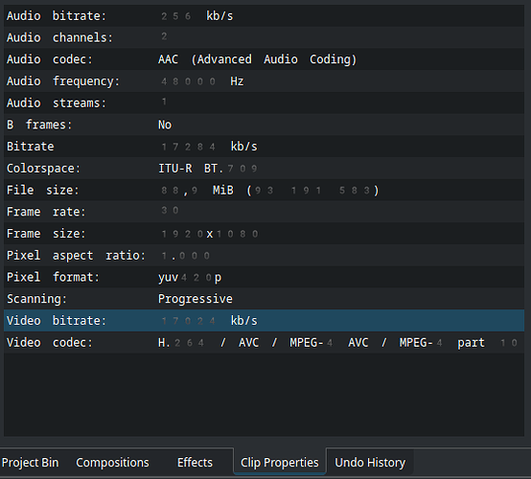Screen dimensions: 531x479
Task: Select the Audio streams row
Action: 265,103
